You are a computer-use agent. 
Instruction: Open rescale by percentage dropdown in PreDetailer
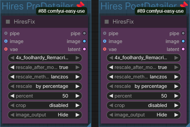(45, 86)
